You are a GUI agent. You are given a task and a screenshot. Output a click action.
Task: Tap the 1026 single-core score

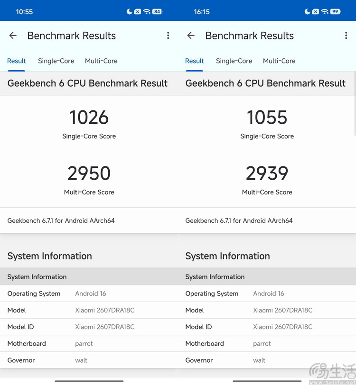click(x=89, y=118)
